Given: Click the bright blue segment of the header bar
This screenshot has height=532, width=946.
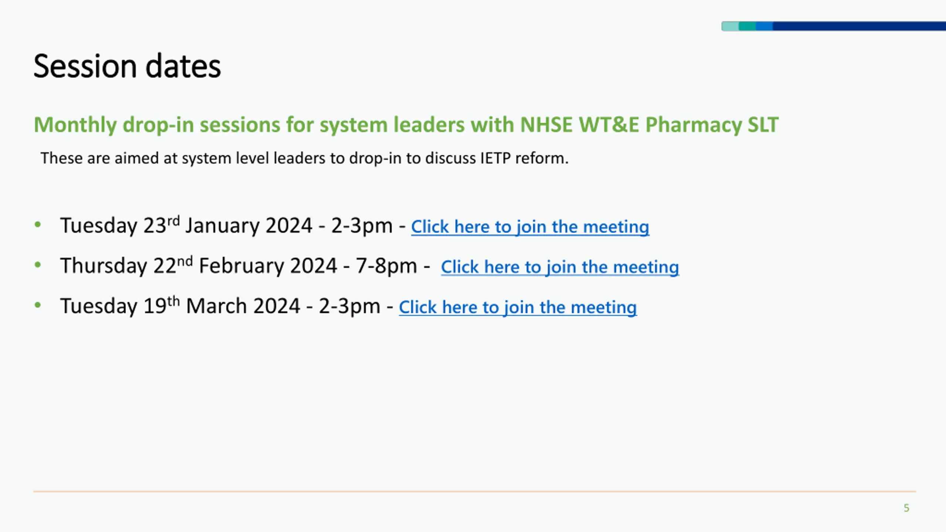Looking at the screenshot, I should (x=764, y=26).
